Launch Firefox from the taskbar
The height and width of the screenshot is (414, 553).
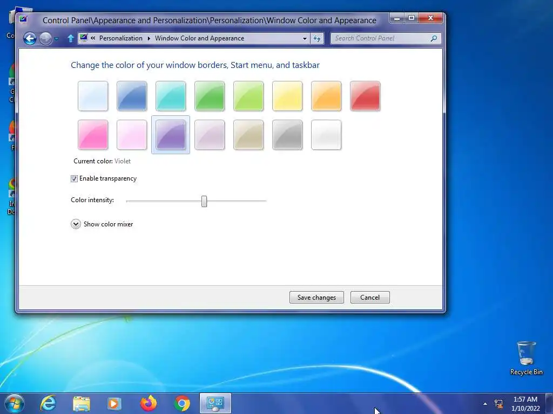tap(149, 403)
